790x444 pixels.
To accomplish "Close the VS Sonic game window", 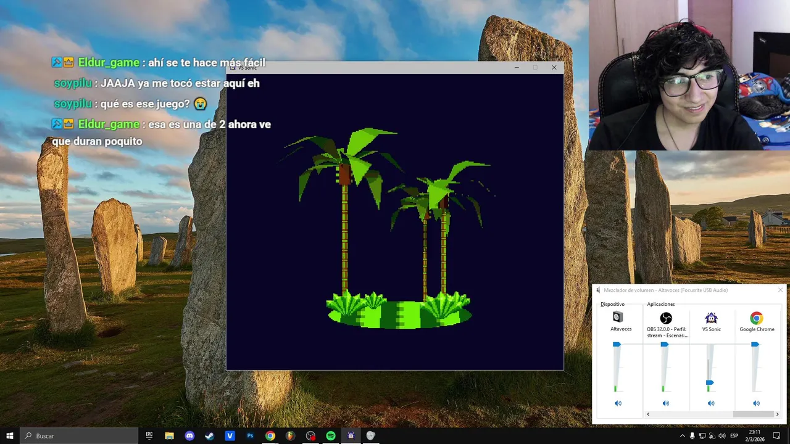I will 554,67.
